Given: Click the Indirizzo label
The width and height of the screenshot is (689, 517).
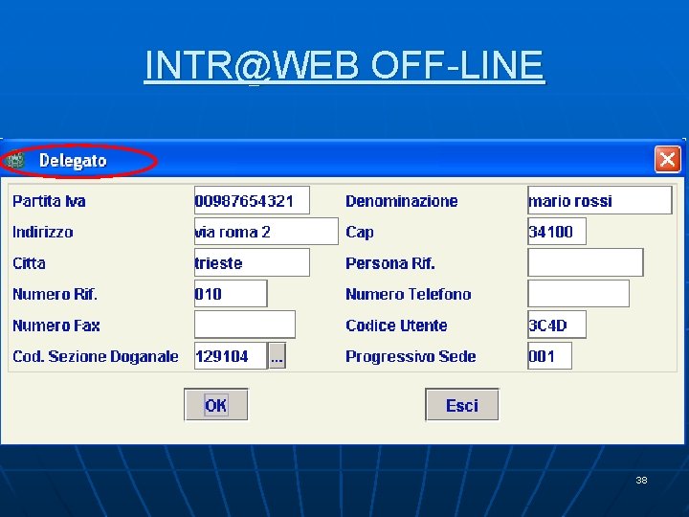Looking at the screenshot, I should tap(43, 232).
